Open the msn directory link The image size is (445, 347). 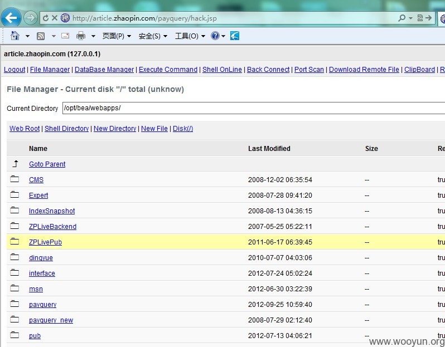click(36, 289)
